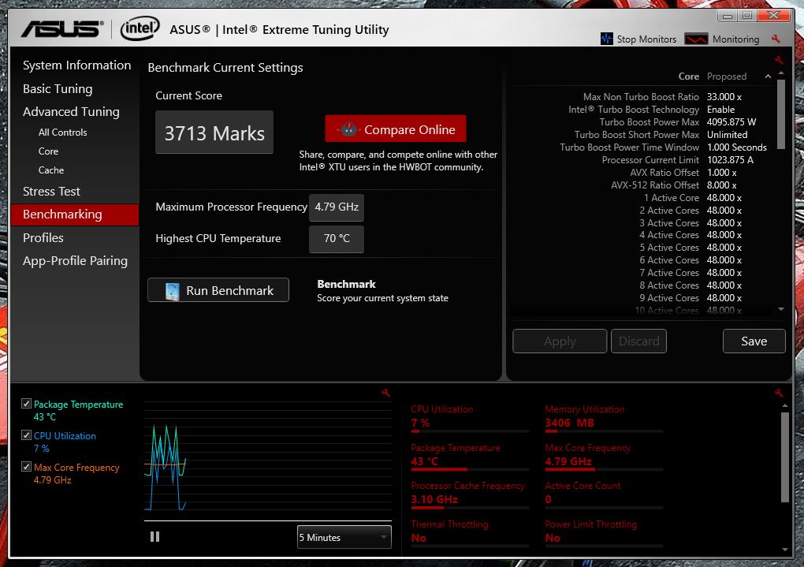Click the Apply button
This screenshot has width=804, height=567.
click(560, 341)
